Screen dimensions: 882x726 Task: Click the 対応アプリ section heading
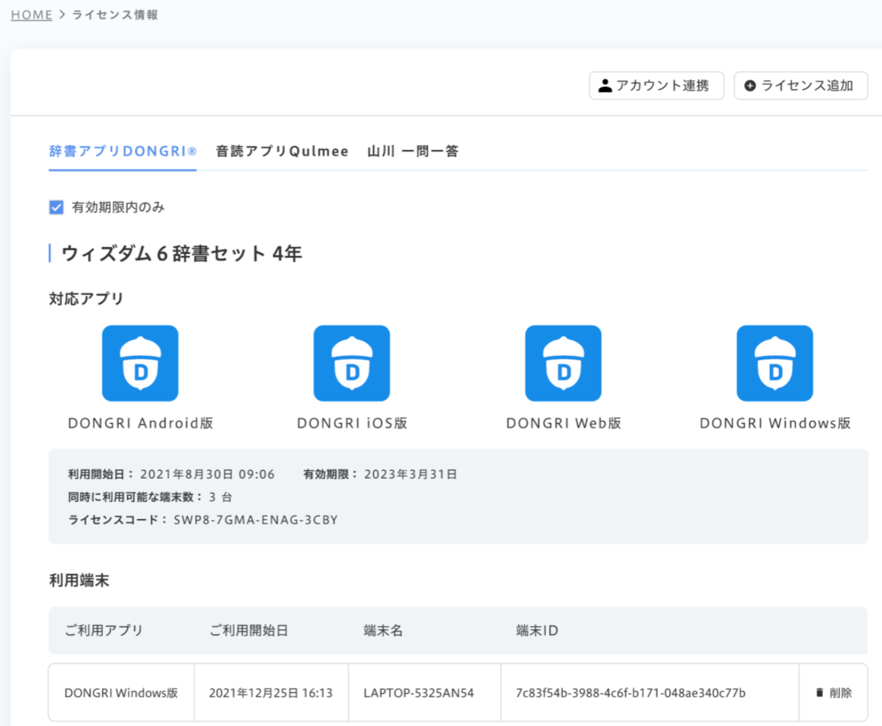point(86,298)
